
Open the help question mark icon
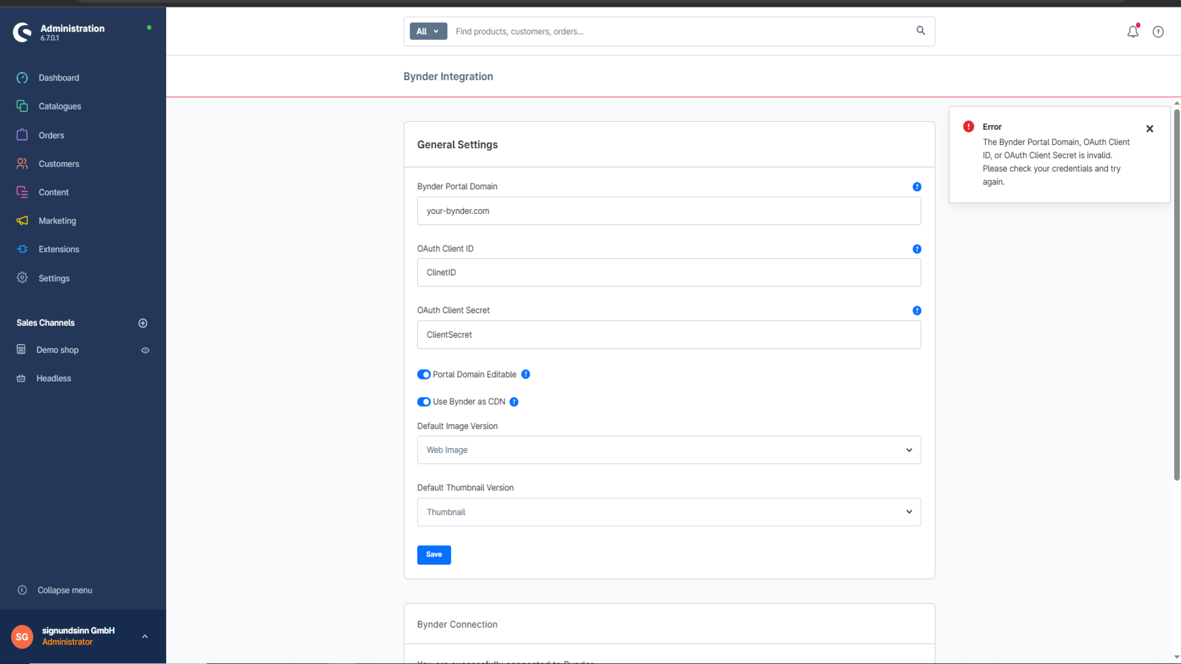click(1158, 32)
